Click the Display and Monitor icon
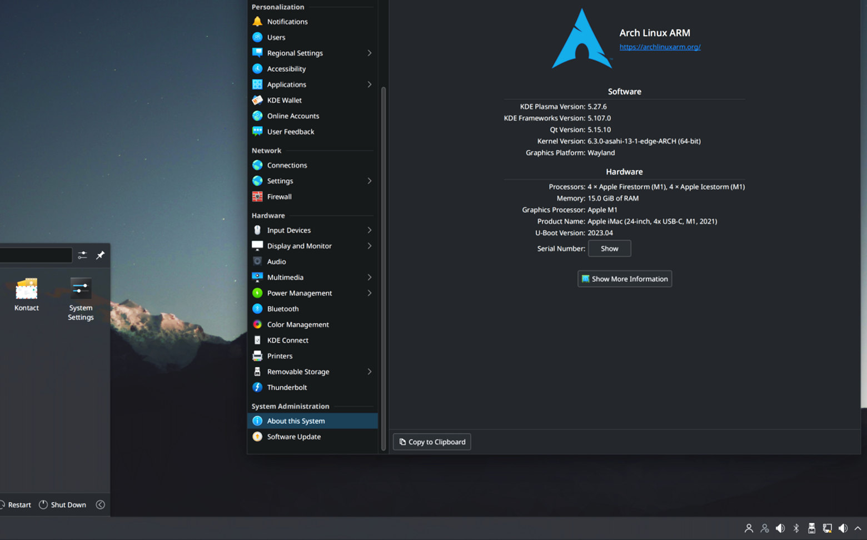Screen dimensions: 867x540 pyautogui.click(x=257, y=246)
